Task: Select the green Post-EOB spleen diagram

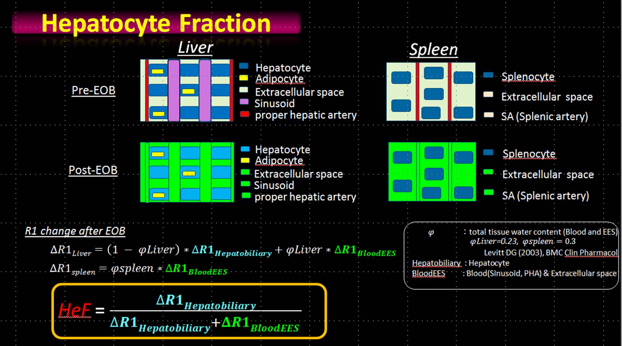Action: click(x=432, y=172)
